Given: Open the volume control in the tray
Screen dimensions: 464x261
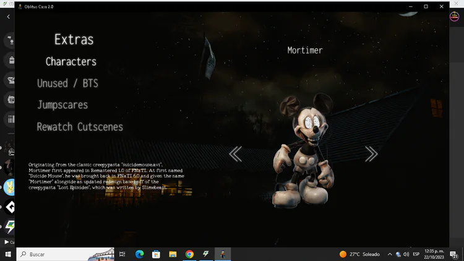Looking at the screenshot, I should [x=406, y=254].
